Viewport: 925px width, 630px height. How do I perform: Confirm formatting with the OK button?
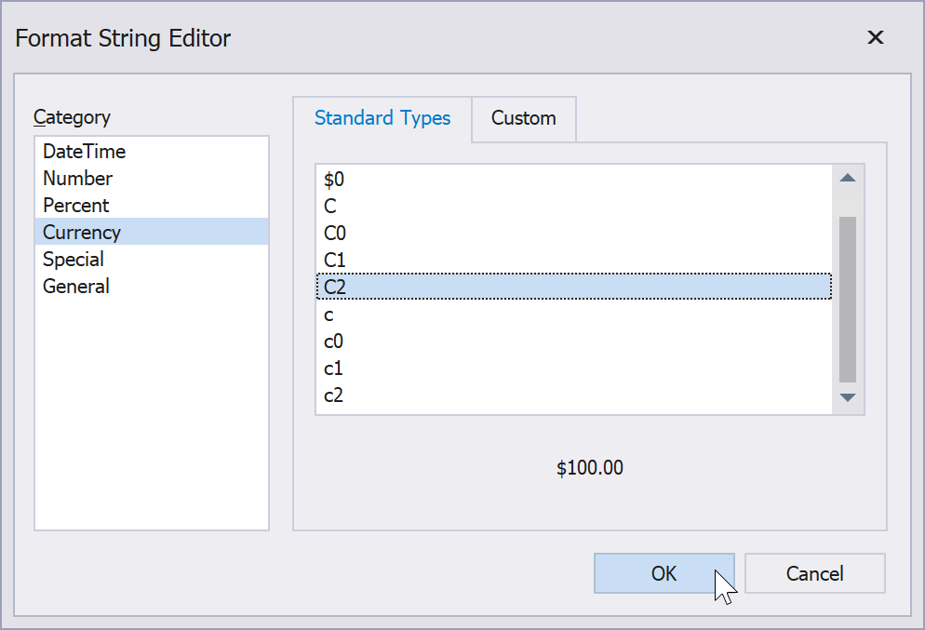point(664,573)
